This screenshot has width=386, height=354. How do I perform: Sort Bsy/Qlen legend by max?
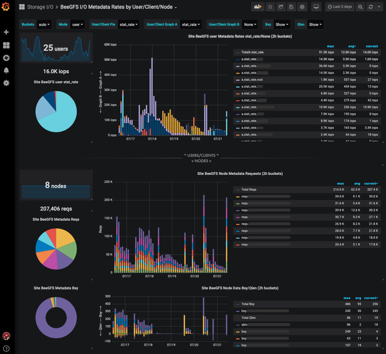347,298
